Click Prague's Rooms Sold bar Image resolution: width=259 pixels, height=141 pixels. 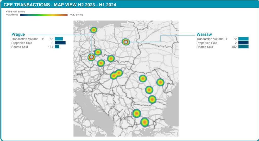coord(57,47)
